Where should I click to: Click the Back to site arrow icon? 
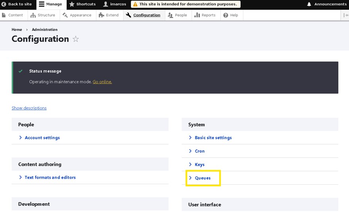[4, 4]
